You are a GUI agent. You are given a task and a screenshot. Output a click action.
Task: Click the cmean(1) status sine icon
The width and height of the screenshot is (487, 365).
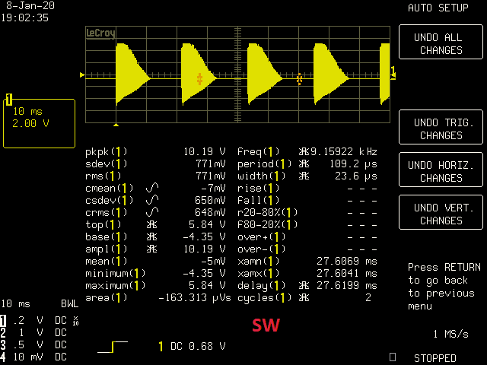click(152, 188)
